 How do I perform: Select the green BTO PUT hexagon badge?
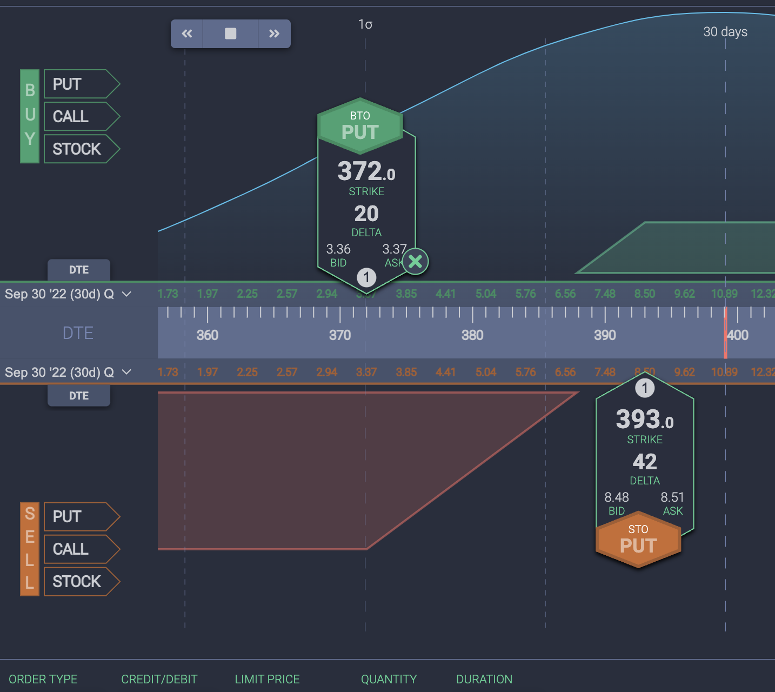tap(360, 125)
